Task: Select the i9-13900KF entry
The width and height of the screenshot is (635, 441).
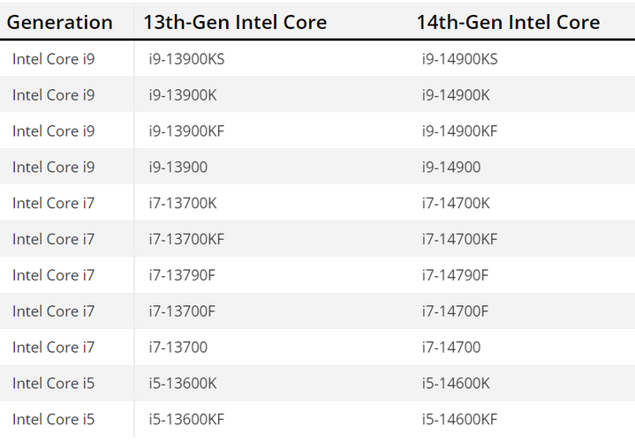Action: coord(186,131)
